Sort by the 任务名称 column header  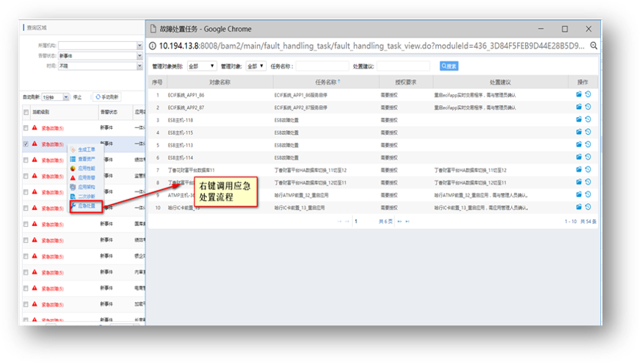pos(326,82)
